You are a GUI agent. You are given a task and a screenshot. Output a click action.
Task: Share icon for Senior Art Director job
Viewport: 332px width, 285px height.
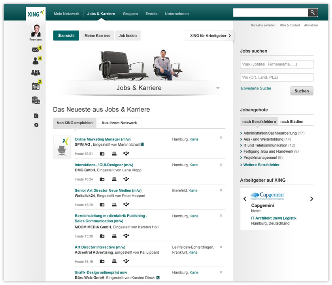click(x=126, y=205)
